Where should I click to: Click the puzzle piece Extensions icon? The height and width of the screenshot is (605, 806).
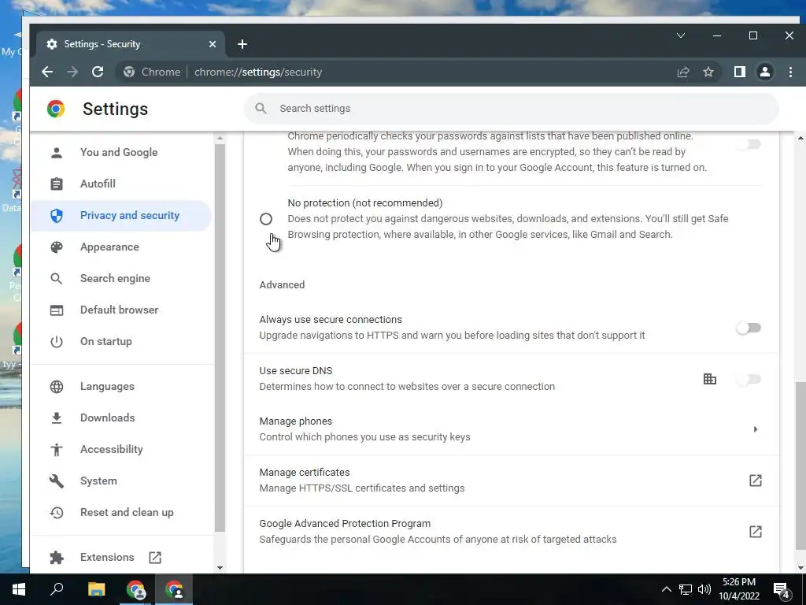pyautogui.click(x=57, y=557)
